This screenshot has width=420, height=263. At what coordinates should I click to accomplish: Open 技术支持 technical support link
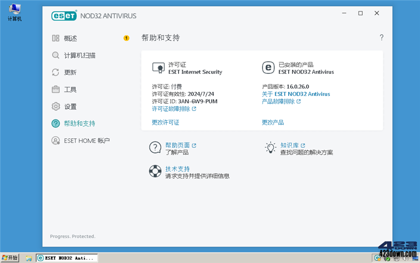click(x=177, y=169)
